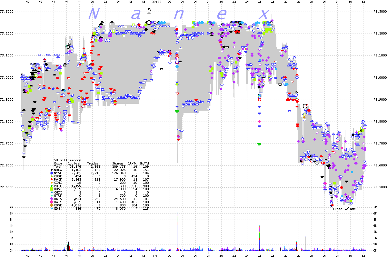This screenshot has height=258, width=387.
Task: Select the CBOE legend dot
Action: [52, 176]
